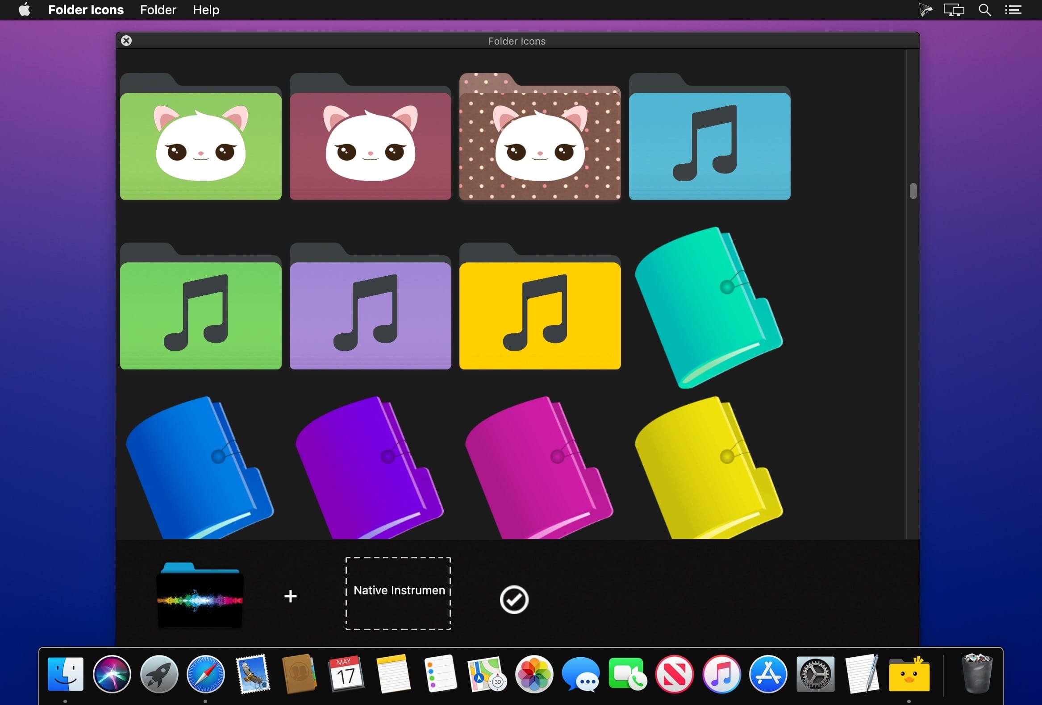Pick the teal glossy 3D folder icon
This screenshot has height=705, width=1042.
709,307
